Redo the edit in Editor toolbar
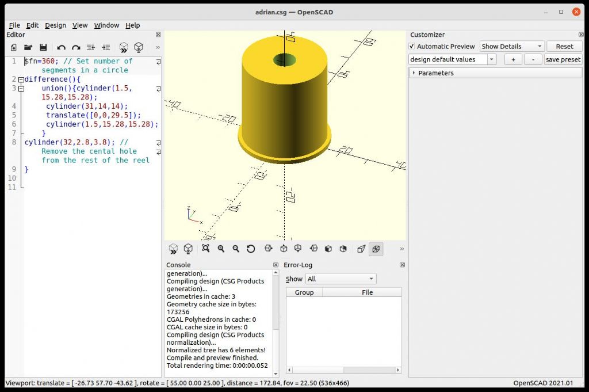 [x=76, y=47]
